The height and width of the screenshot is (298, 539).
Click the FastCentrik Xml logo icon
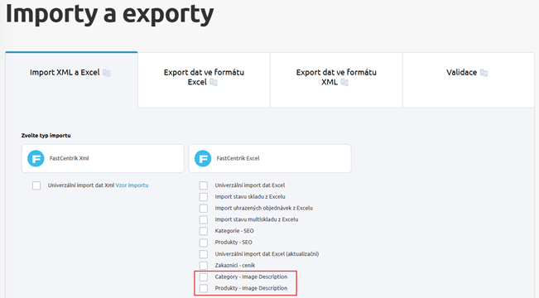pyautogui.click(x=36, y=158)
